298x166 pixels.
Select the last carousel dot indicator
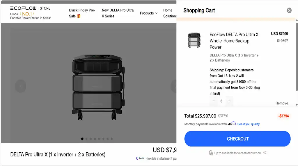point(112,139)
